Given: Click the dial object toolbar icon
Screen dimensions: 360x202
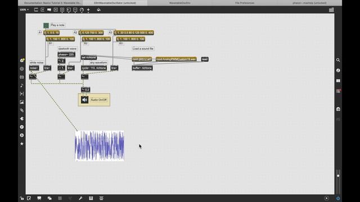Looking at the screenshot, I should click(82, 10).
